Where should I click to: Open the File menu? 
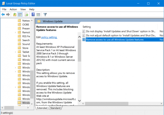tap(4, 9)
